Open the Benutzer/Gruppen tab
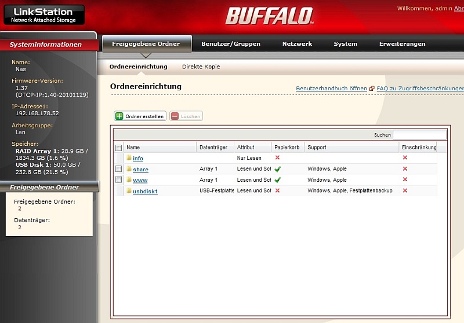 coord(231,44)
